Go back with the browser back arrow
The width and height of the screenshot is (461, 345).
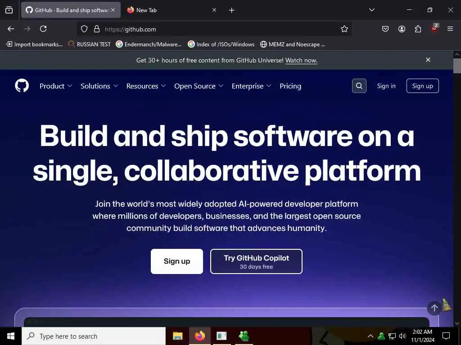pos(11,29)
